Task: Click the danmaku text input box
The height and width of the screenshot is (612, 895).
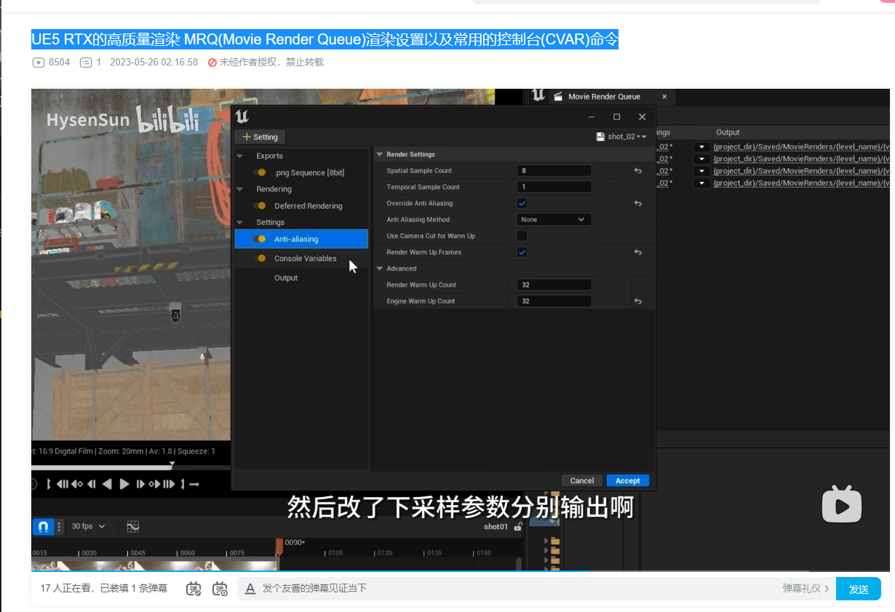Action: (517, 588)
